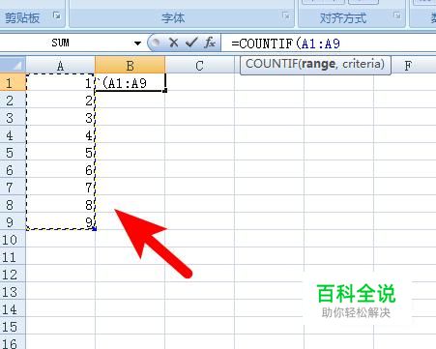Open the alignment group dialog launcher

(397, 15)
